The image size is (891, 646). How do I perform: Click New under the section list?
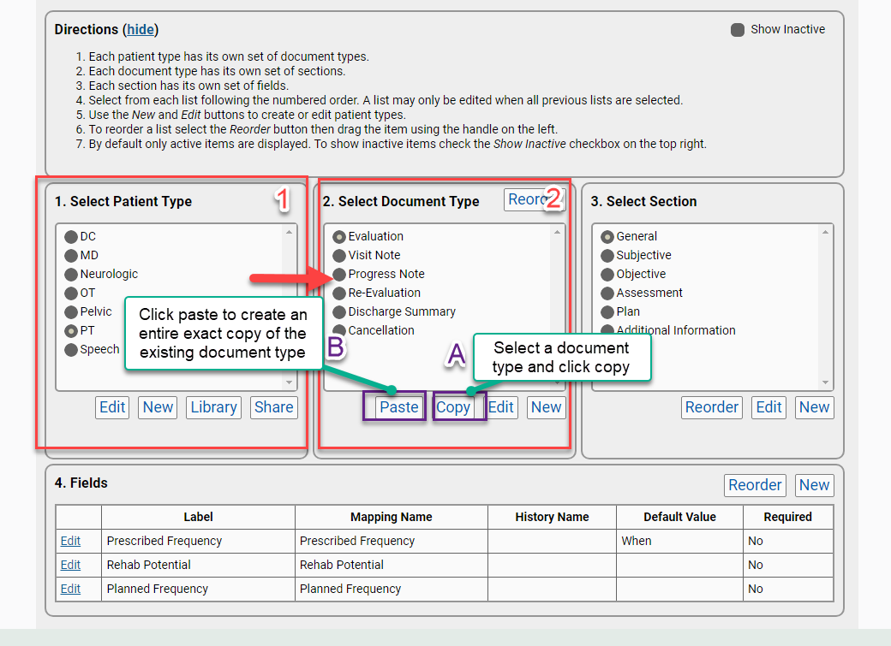[814, 407]
